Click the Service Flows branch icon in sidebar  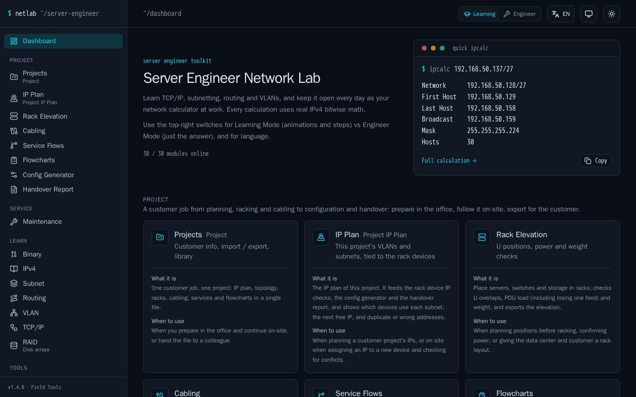(x=14, y=145)
